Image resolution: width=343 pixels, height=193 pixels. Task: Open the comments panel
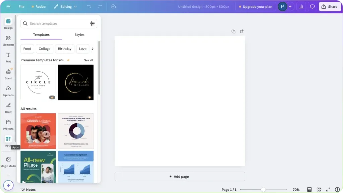click(312, 6)
